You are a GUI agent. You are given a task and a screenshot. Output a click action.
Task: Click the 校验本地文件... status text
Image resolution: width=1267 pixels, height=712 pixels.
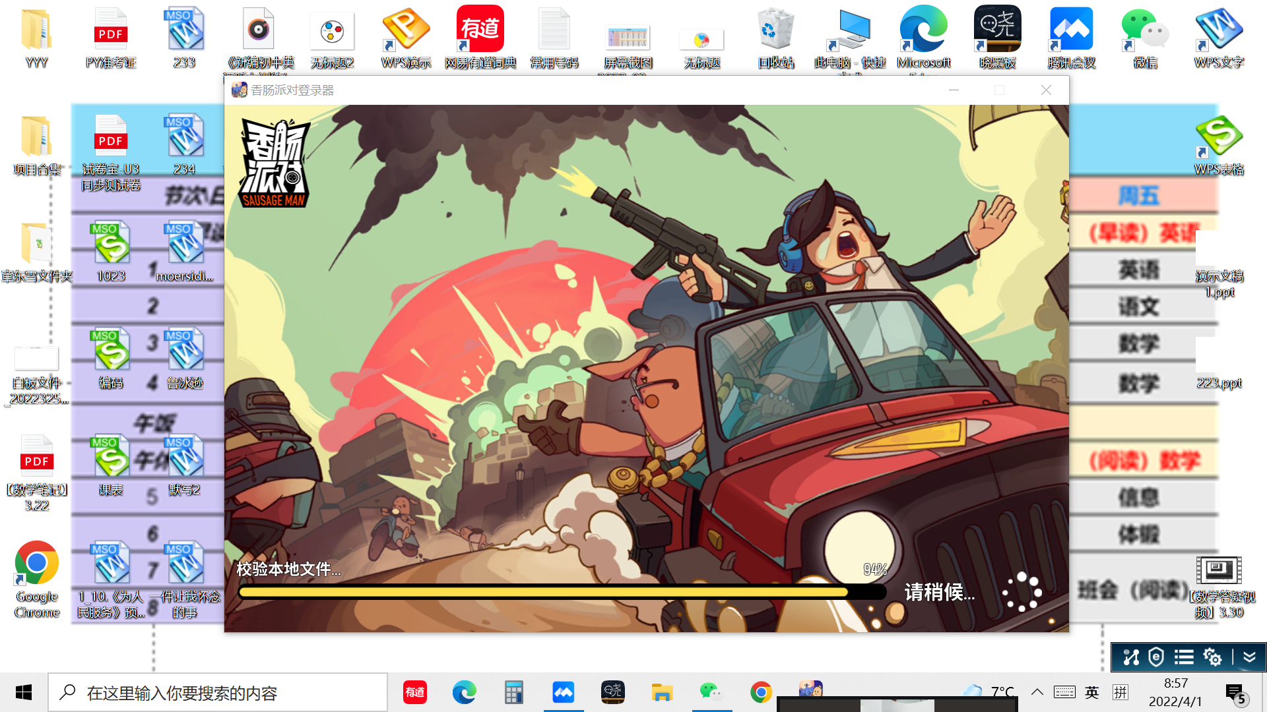(x=288, y=568)
